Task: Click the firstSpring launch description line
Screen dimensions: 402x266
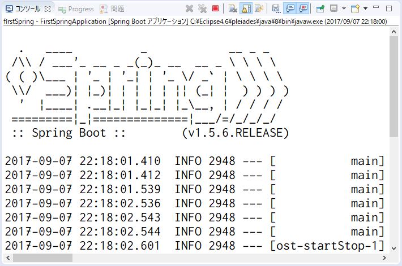Action: [195, 21]
